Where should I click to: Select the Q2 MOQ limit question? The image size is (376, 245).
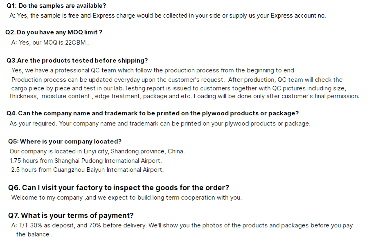coord(54,32)
